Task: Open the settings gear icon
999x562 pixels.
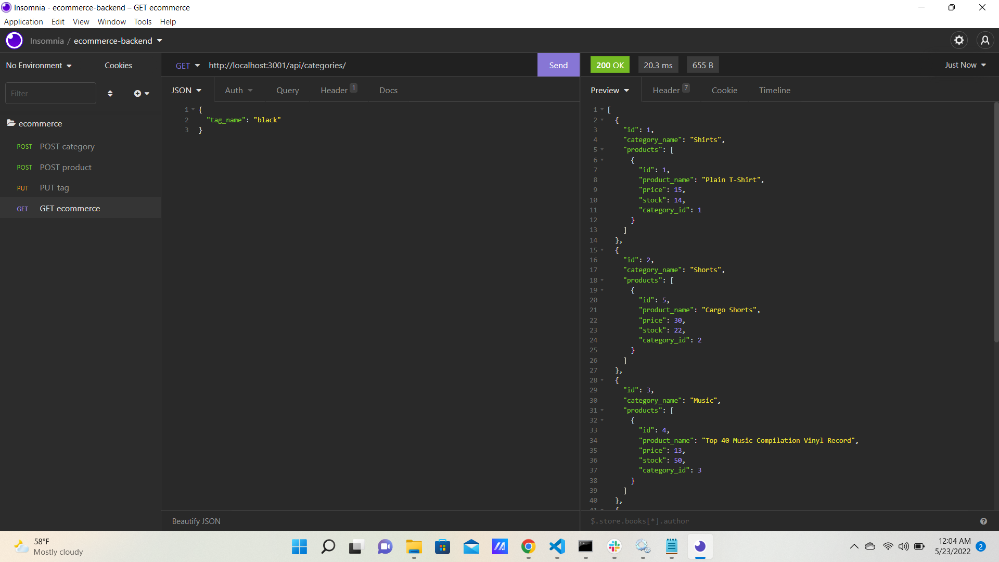Action: [x=959, y=41]
